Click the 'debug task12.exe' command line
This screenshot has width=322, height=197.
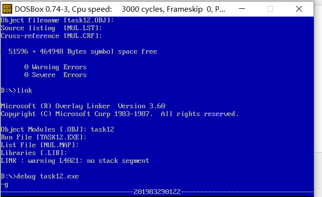click(40, 177)
